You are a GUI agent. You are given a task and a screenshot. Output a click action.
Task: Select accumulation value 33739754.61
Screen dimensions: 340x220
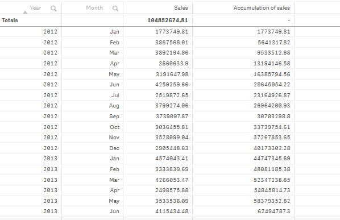272,127
